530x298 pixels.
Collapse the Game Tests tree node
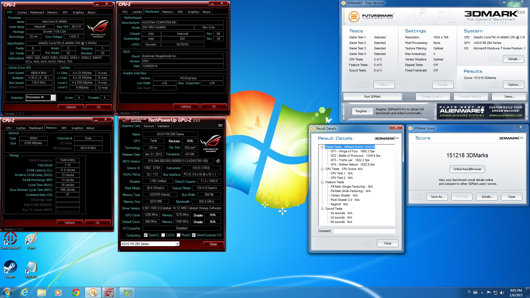coord(322,147)
